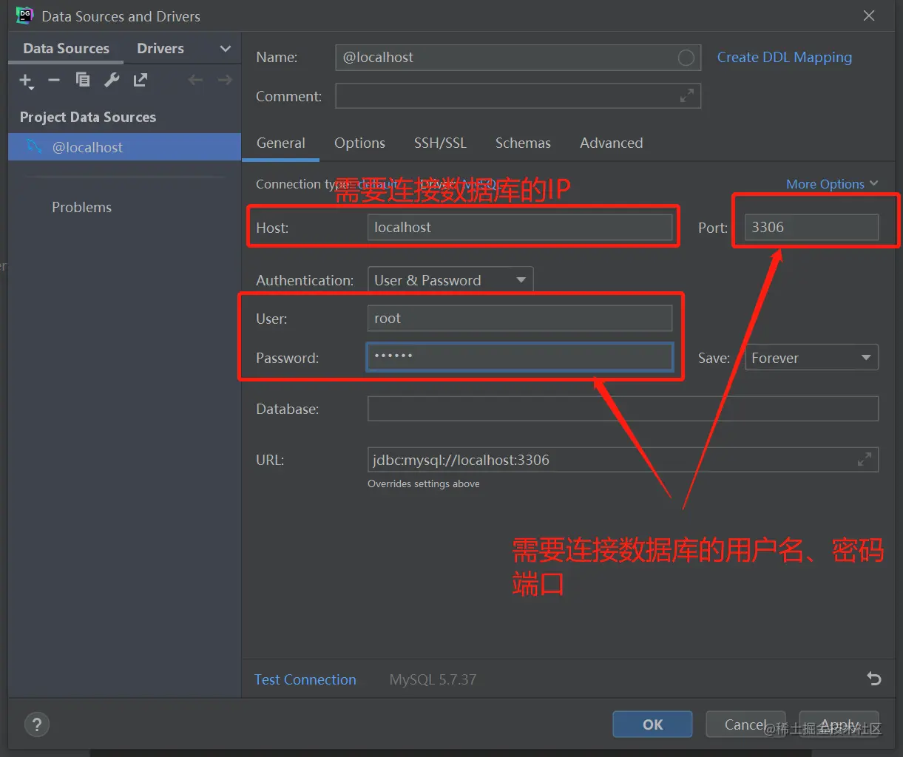
Task: Click the Database input field
Action: (623, 409)
